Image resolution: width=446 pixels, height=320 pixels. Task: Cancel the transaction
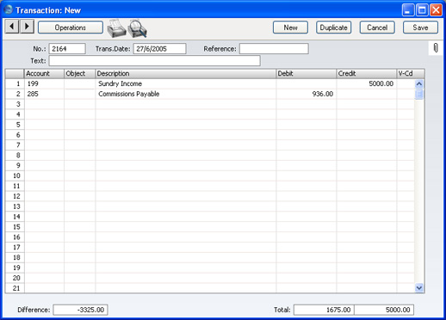coord(377,28)
